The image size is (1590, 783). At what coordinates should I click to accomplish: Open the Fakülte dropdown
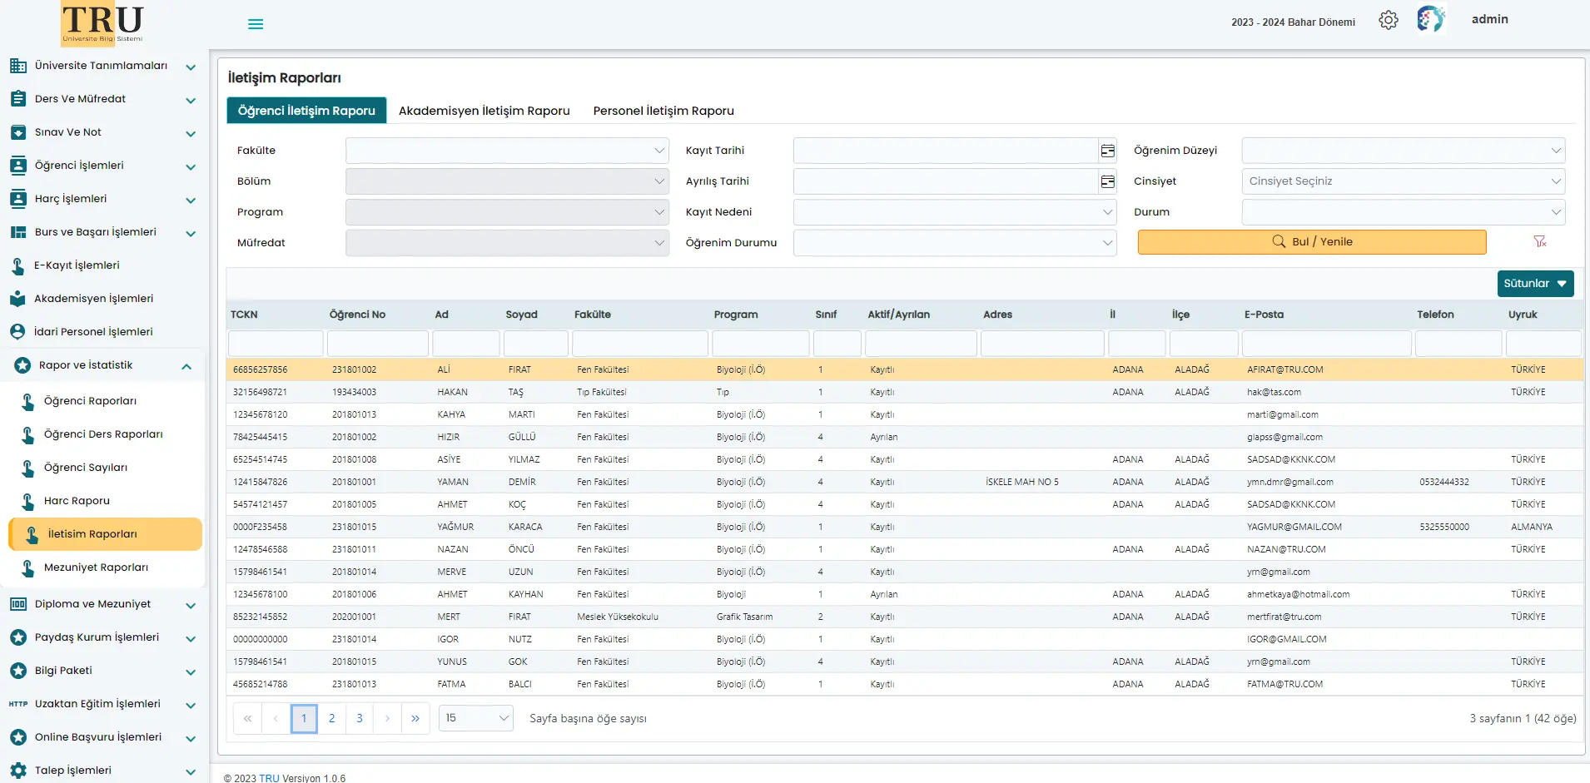(507, 151)
